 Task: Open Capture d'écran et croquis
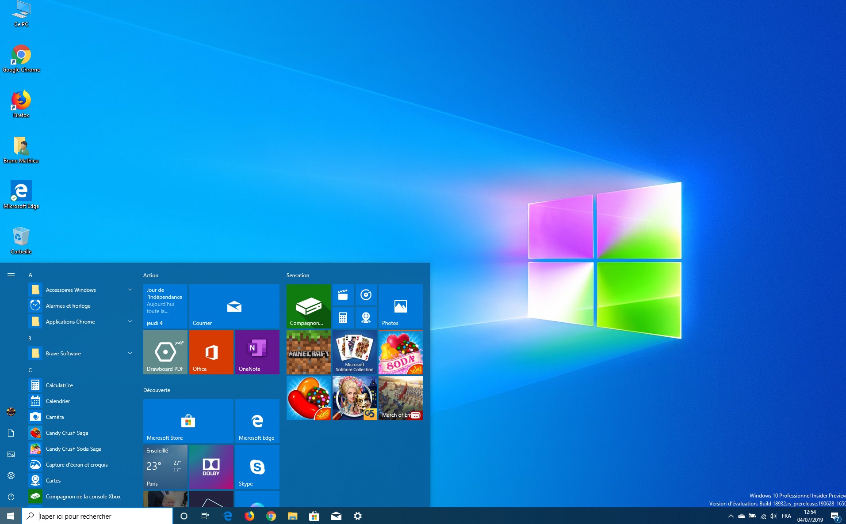click(81, 465)
